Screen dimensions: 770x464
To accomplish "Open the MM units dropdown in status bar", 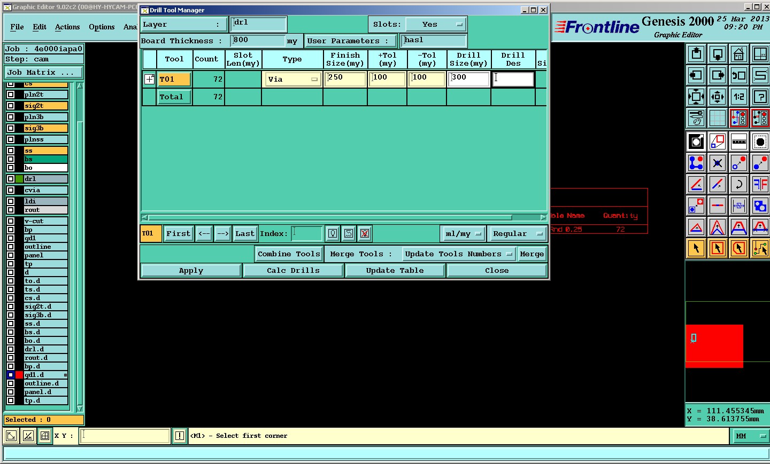I will pos(750,436).
